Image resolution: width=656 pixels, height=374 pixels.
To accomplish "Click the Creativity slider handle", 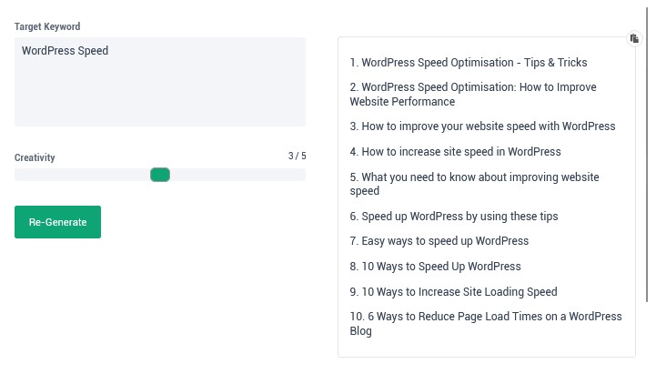I will [x=160, y=175].
